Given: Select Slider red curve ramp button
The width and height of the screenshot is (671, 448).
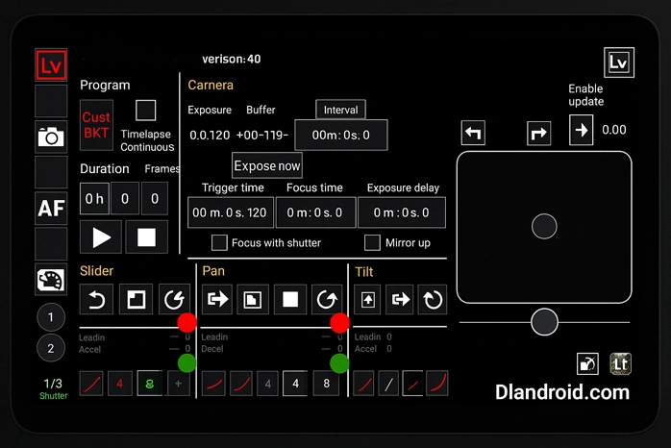Looking at the screenshot, I should [x=91, y=384].
